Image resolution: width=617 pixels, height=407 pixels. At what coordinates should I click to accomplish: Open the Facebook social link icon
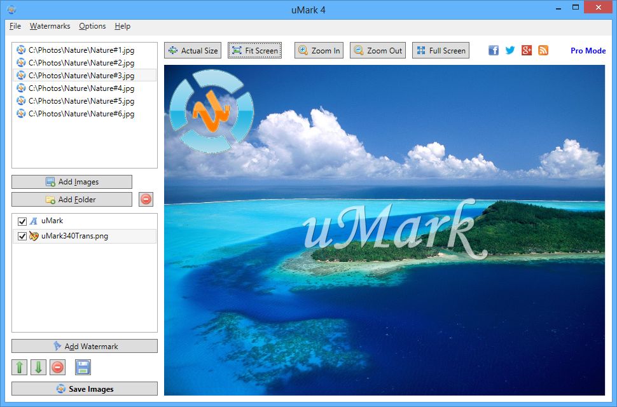click(x=494, y=50)
